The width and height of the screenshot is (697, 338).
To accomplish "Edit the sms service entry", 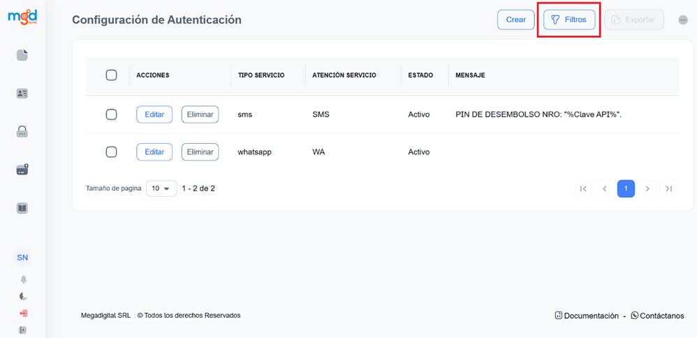I will (154, 115).
